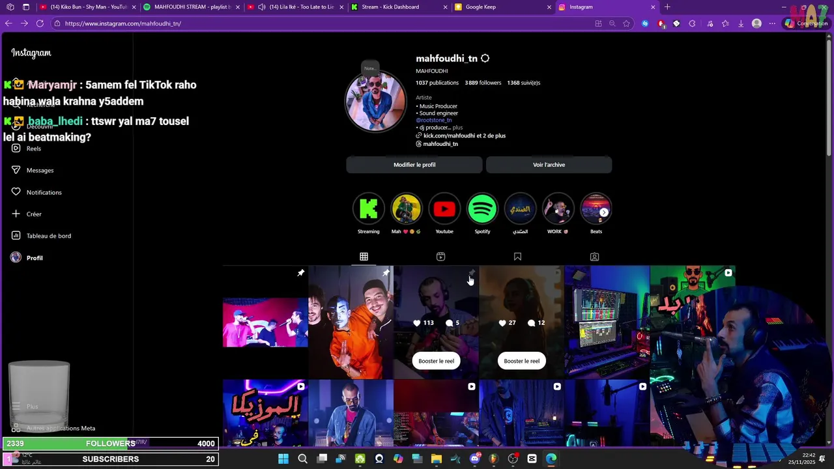This screenshot has height=469, width=834.
Task: Open Autres applications Meta
Action: (53, 428)
